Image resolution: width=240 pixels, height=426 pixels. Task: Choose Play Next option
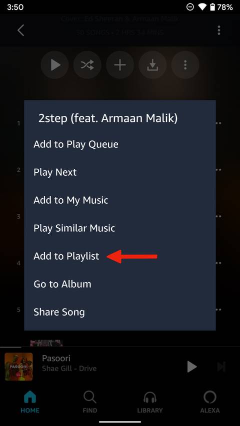[55, 172]
